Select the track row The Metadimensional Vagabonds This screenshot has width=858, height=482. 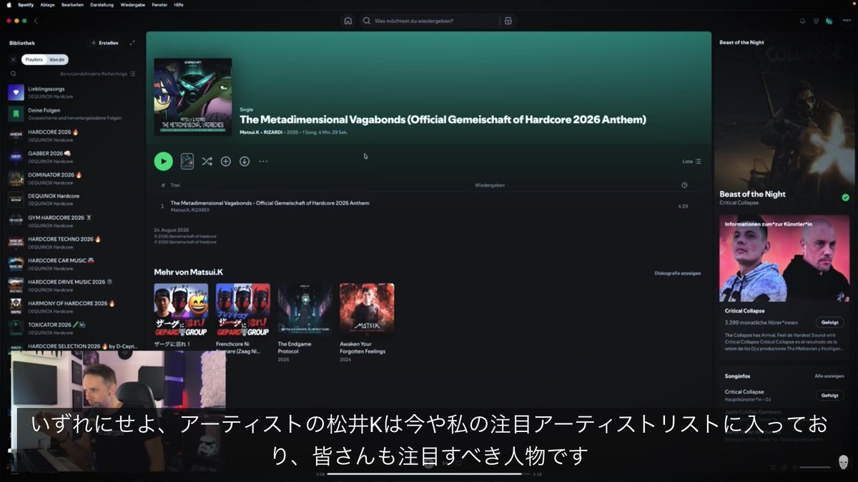pyautogui.click(x=428, y=206)
